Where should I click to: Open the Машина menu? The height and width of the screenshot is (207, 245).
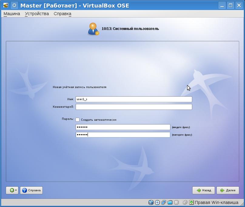(x=12, y=14)
